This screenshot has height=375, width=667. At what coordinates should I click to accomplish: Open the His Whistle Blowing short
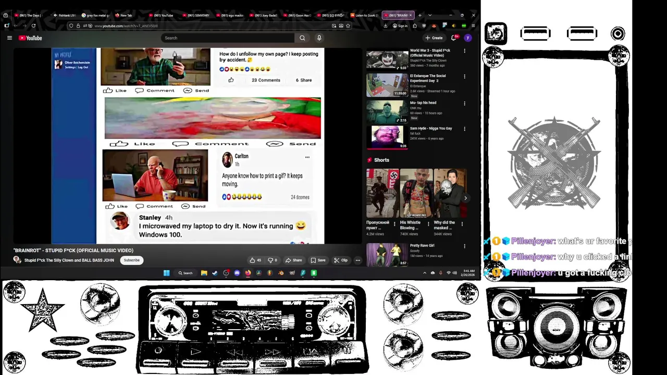[416, 193]
